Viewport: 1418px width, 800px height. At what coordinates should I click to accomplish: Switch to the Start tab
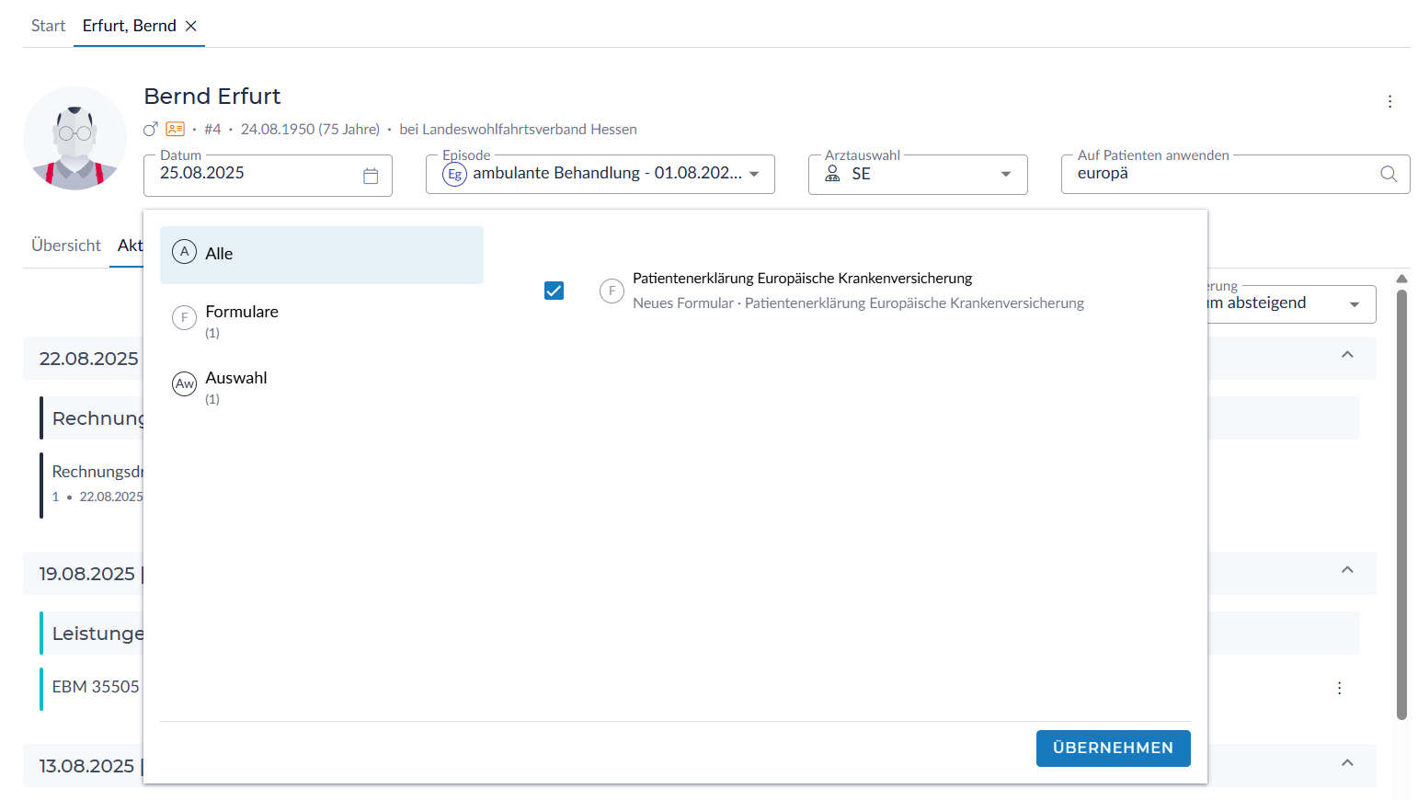pyautogui.click(x=48, y=26)
